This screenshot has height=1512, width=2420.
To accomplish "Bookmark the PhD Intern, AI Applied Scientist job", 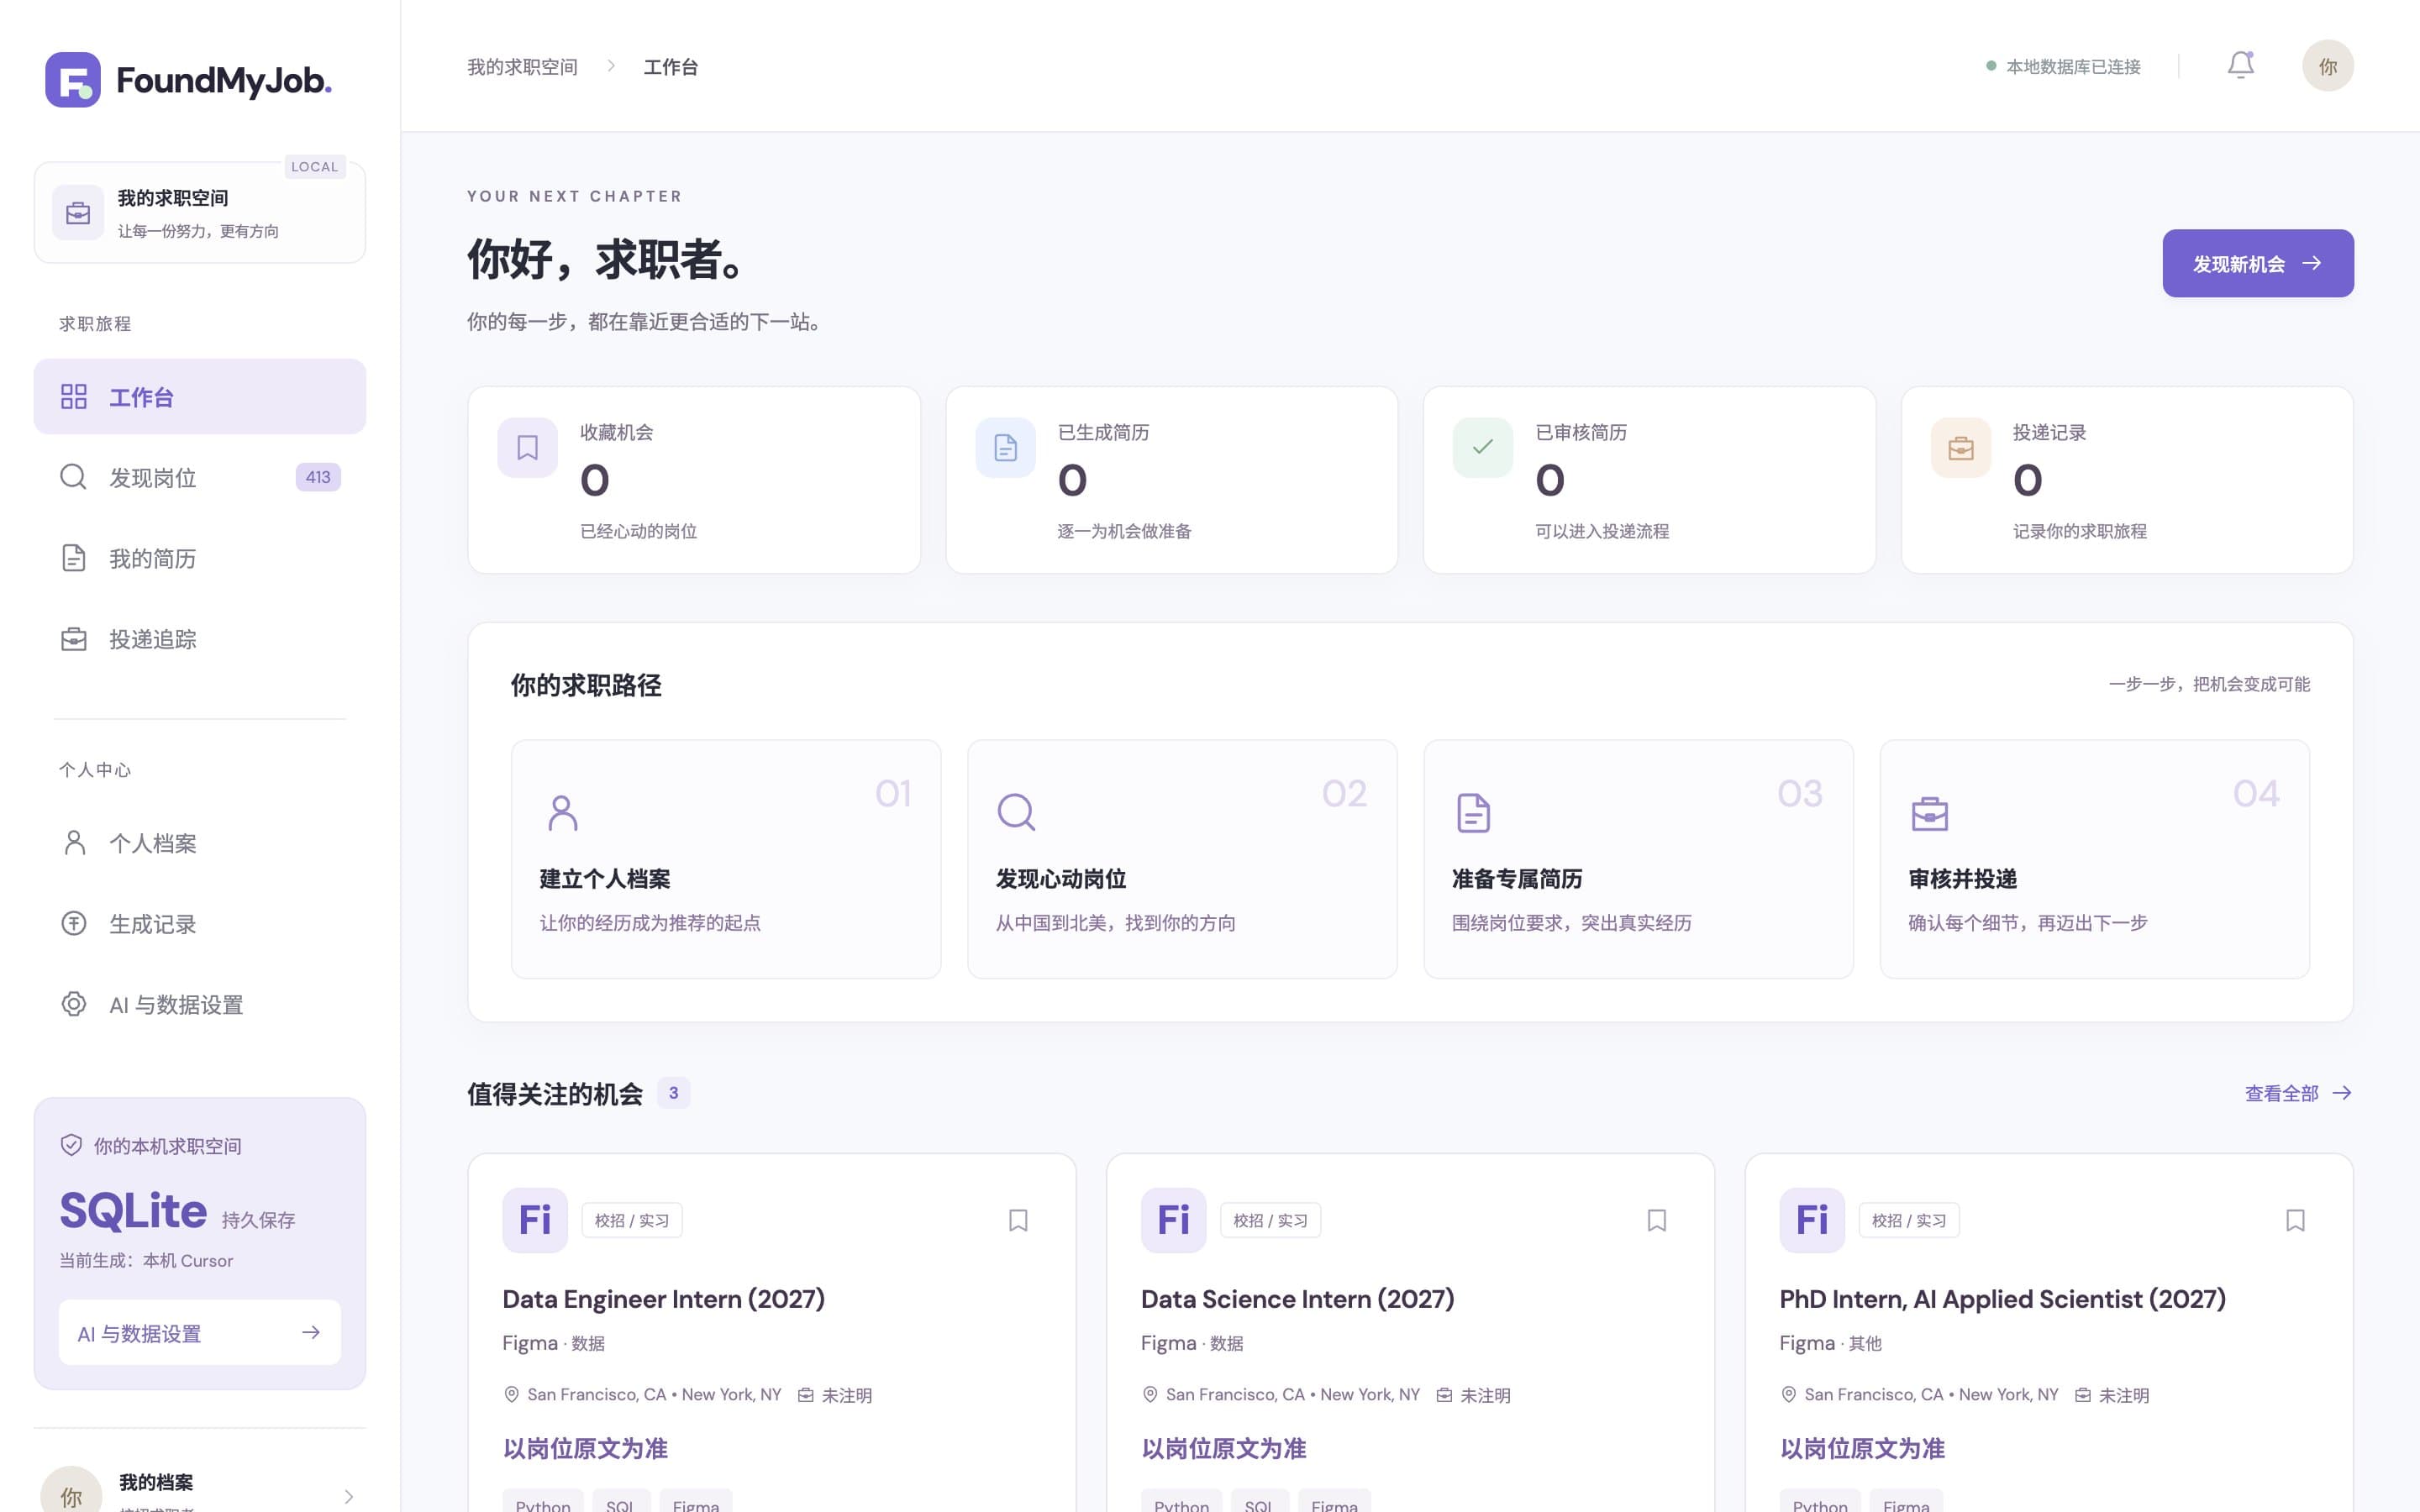I will point(2295,1220).
